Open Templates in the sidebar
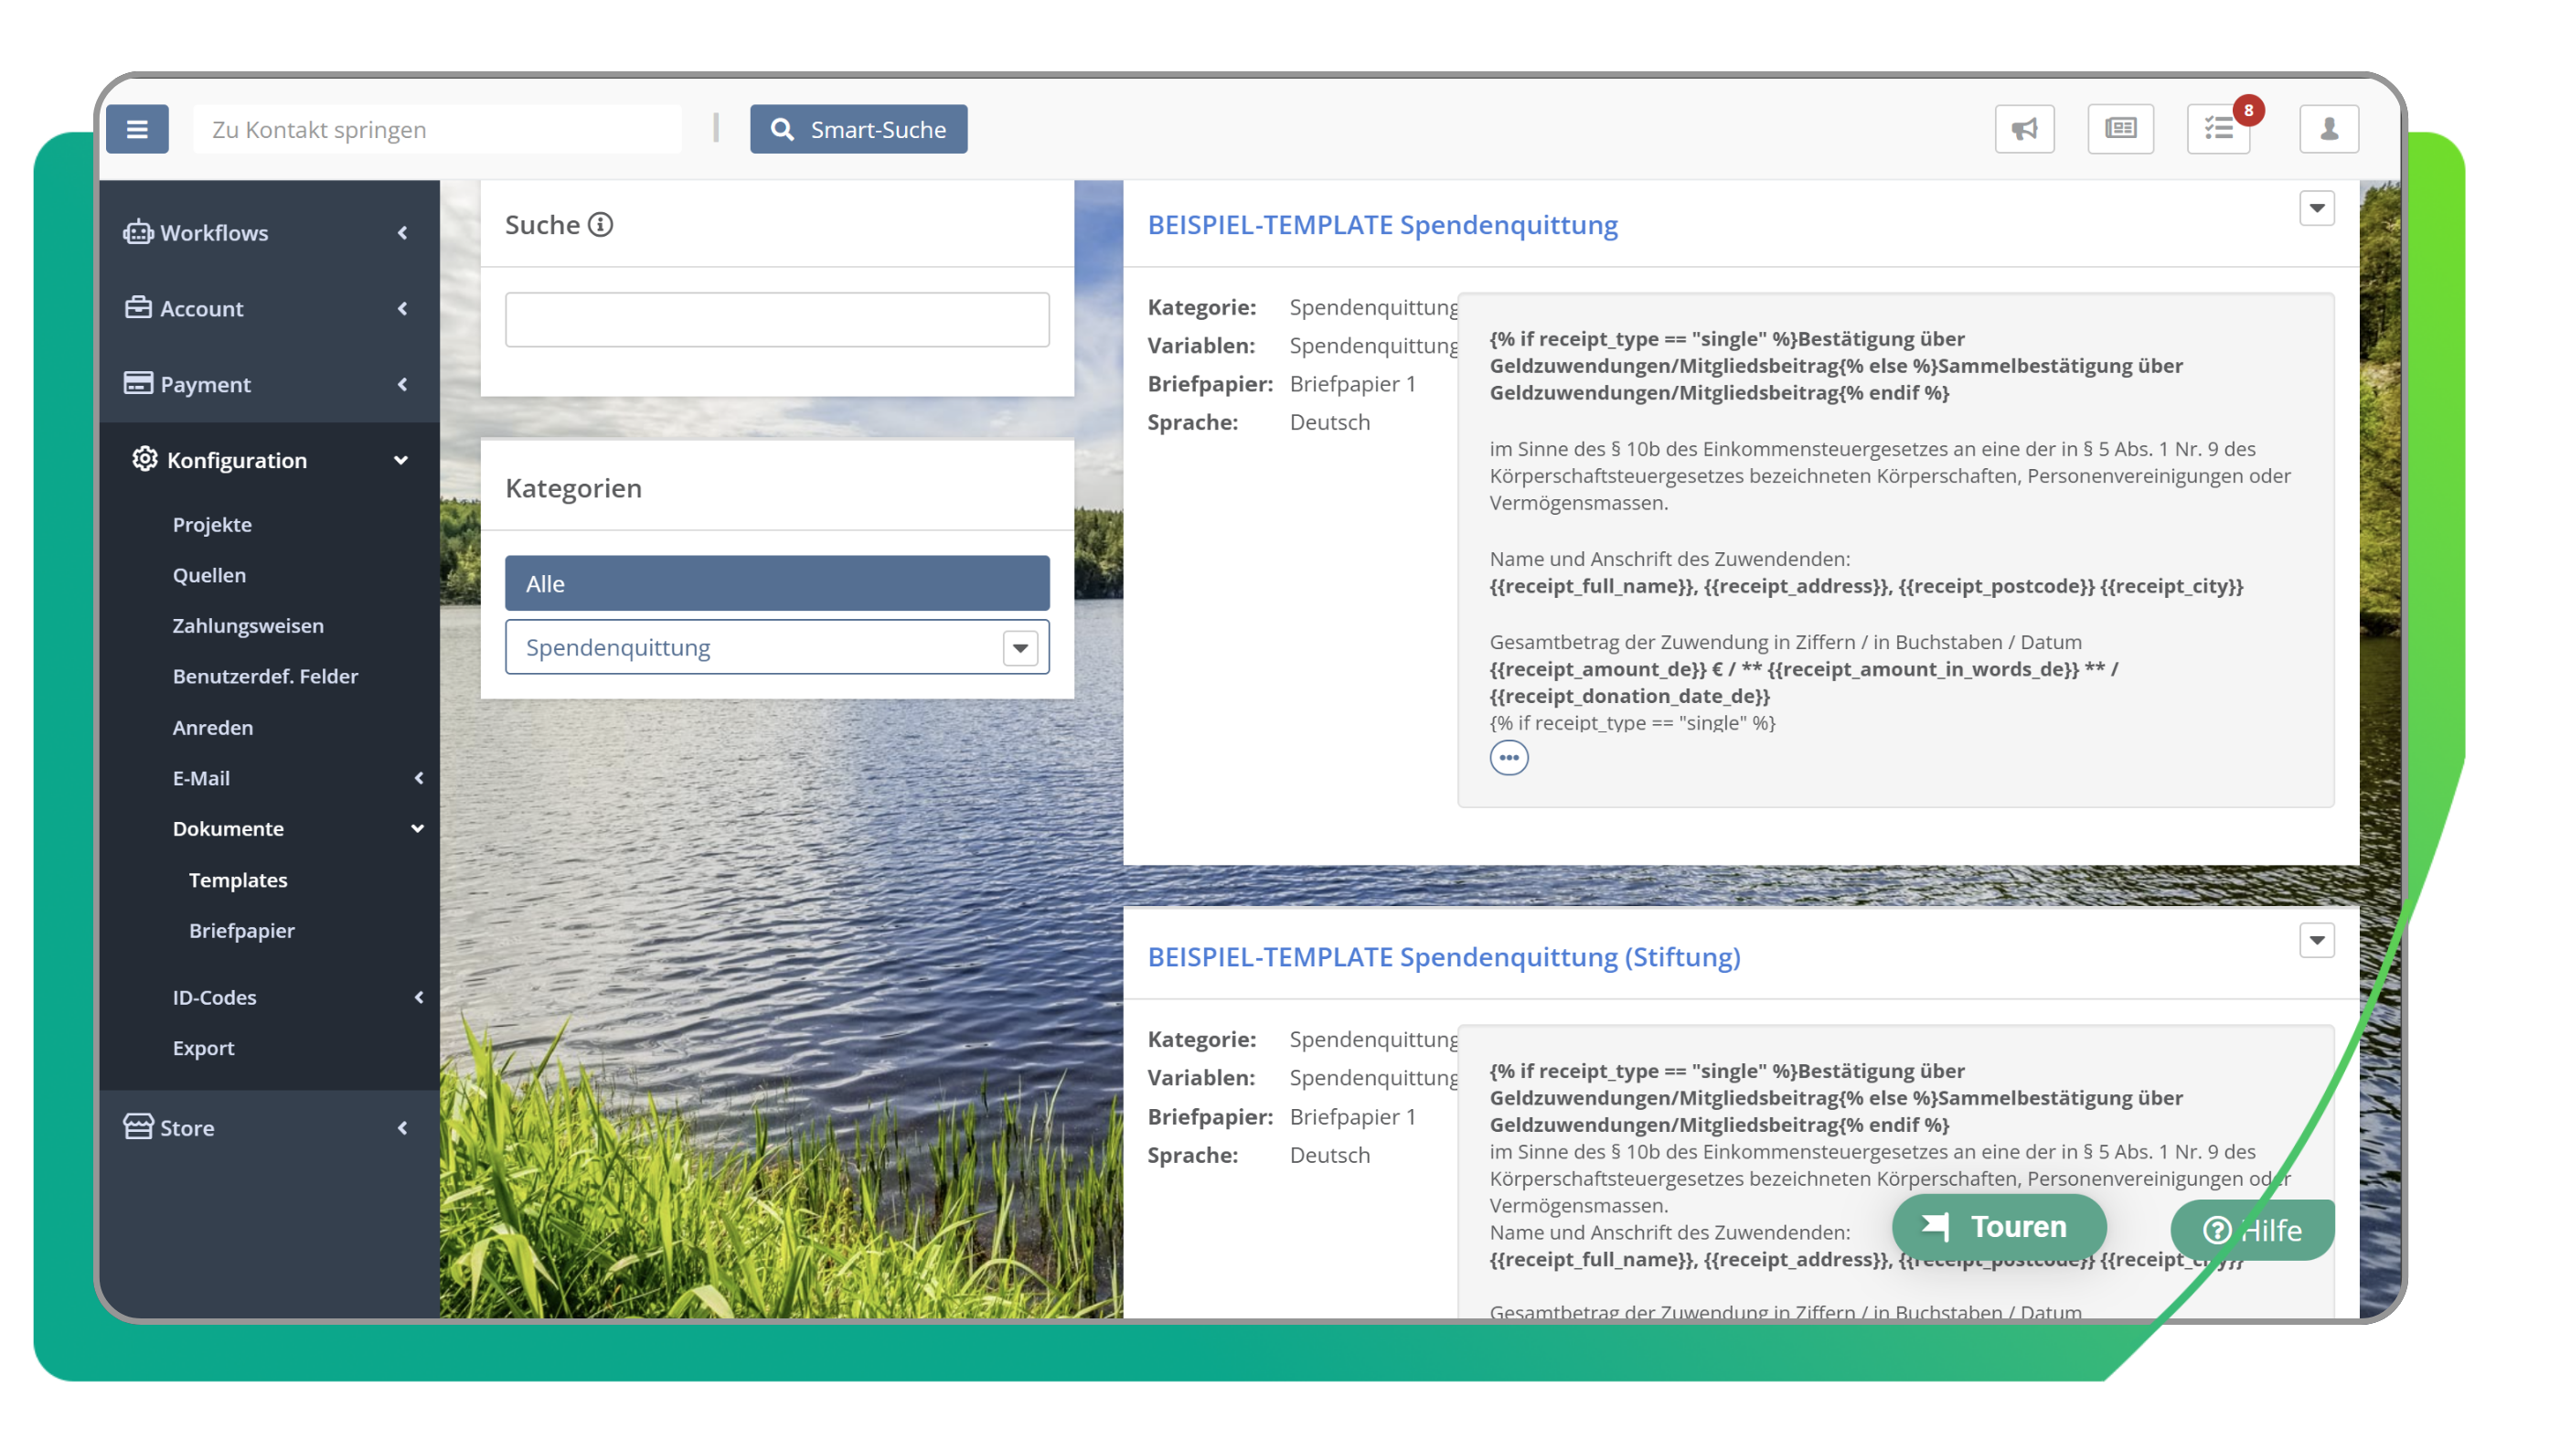Image resolution: width=2560 pixels, height=1440 pixels. (x=238, y=880)
